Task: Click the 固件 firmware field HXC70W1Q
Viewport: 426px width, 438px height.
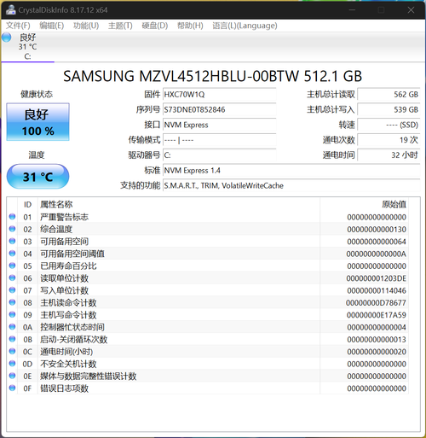Action: tap(220, 94)
